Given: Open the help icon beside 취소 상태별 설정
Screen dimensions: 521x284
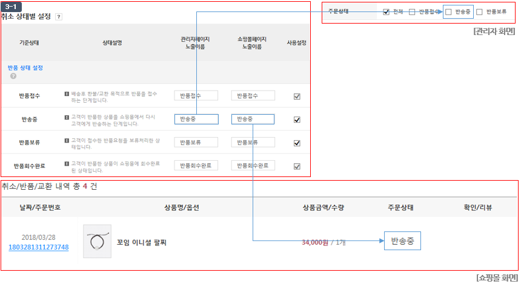Looking at the screenshot, I should [x=59, y=16].
